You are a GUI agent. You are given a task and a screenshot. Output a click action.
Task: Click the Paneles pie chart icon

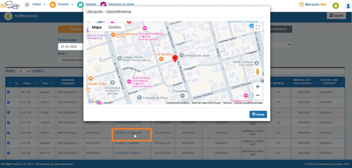point(53,5)
